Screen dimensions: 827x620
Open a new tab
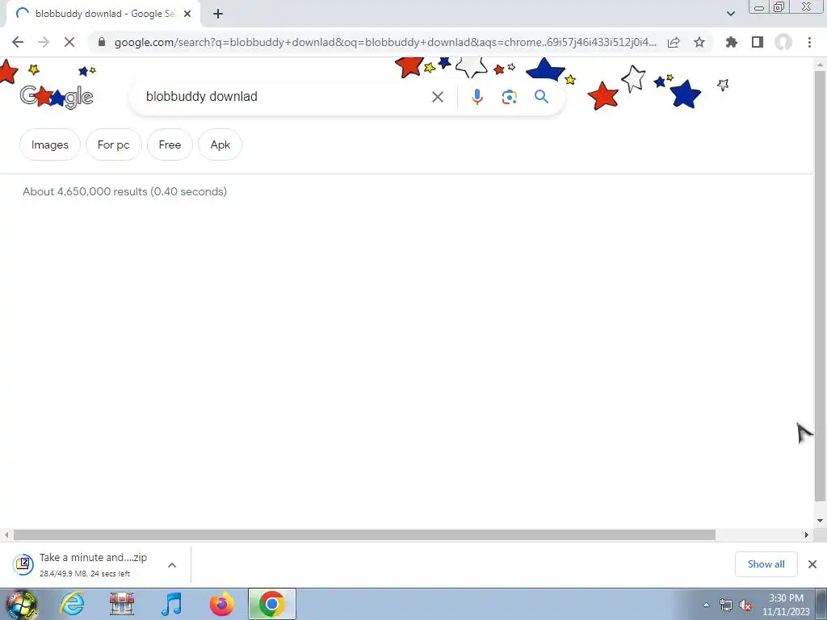(x=218, y=14)
